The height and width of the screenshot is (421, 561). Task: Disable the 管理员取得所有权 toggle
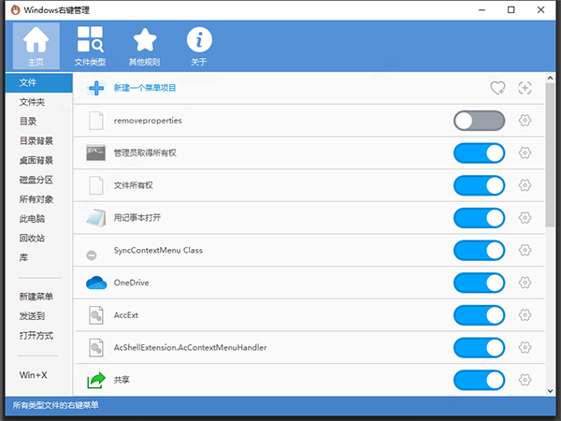pyautogui.click(x=479, y=153)
